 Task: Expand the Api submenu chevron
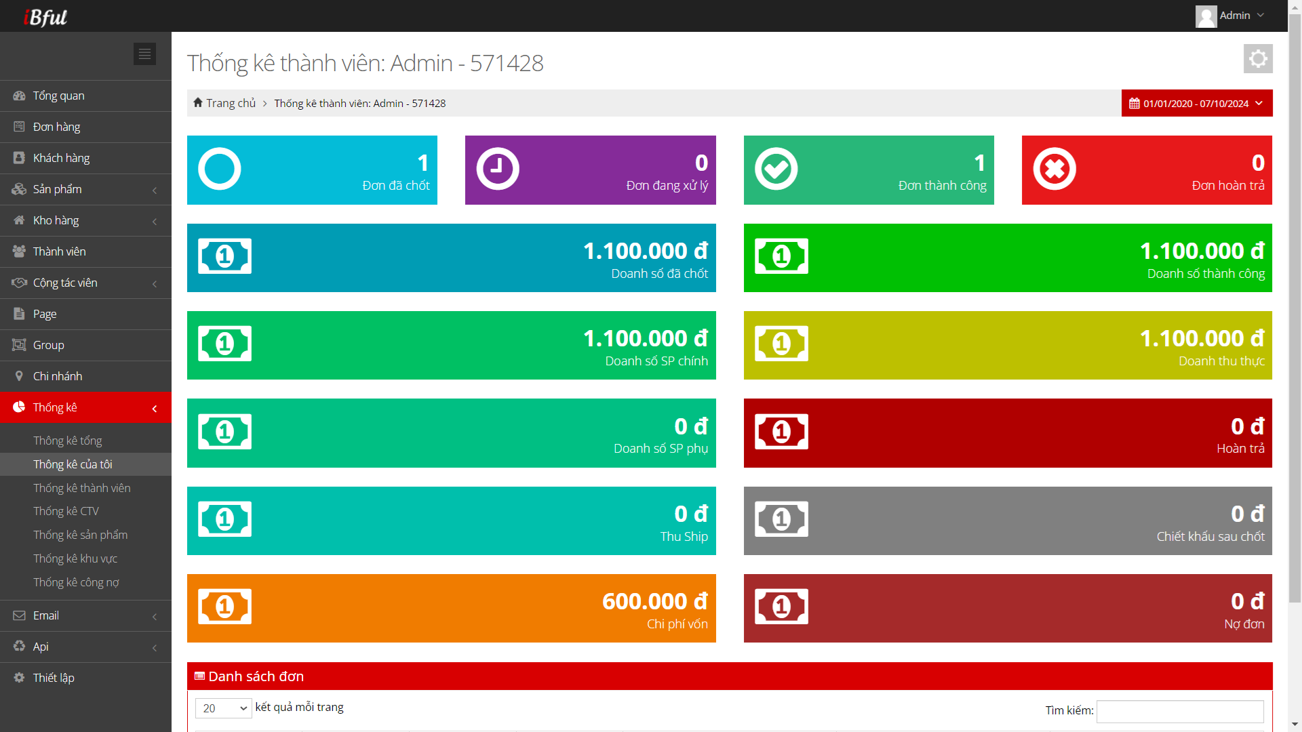click(x=155, y=648)
